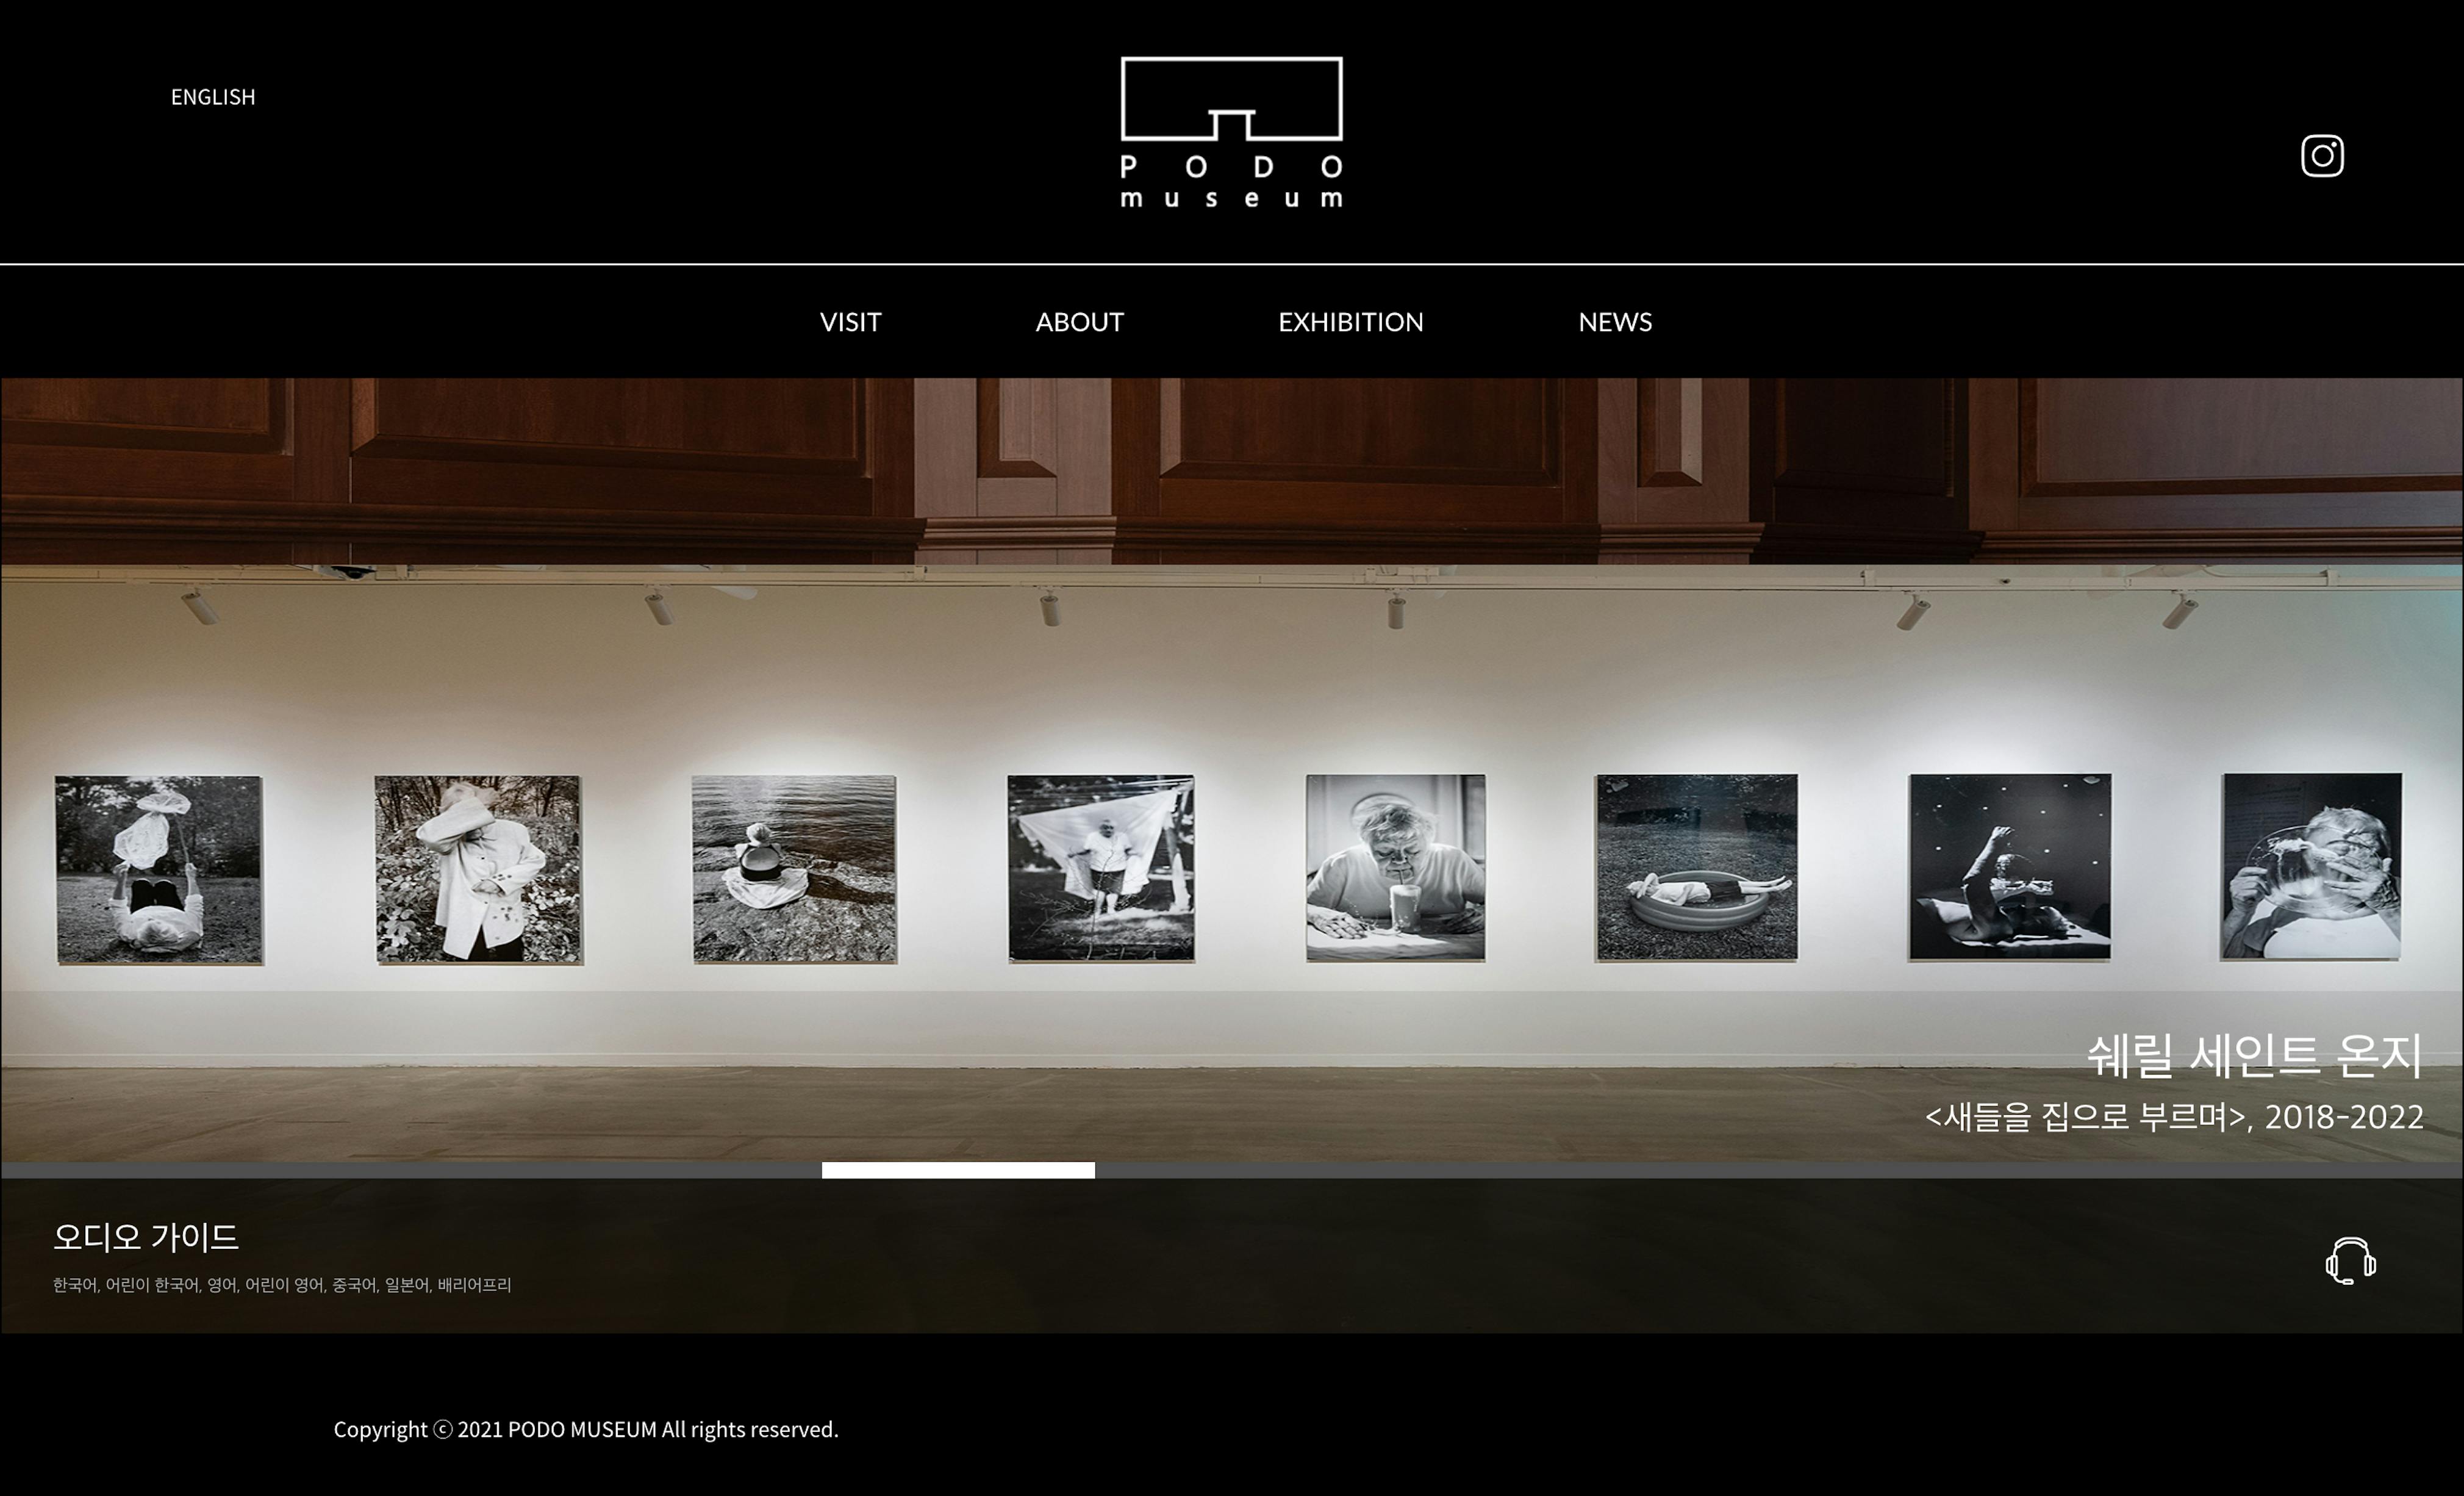
Task: Click the audio guide language list text
Action: coord(282,1285)
